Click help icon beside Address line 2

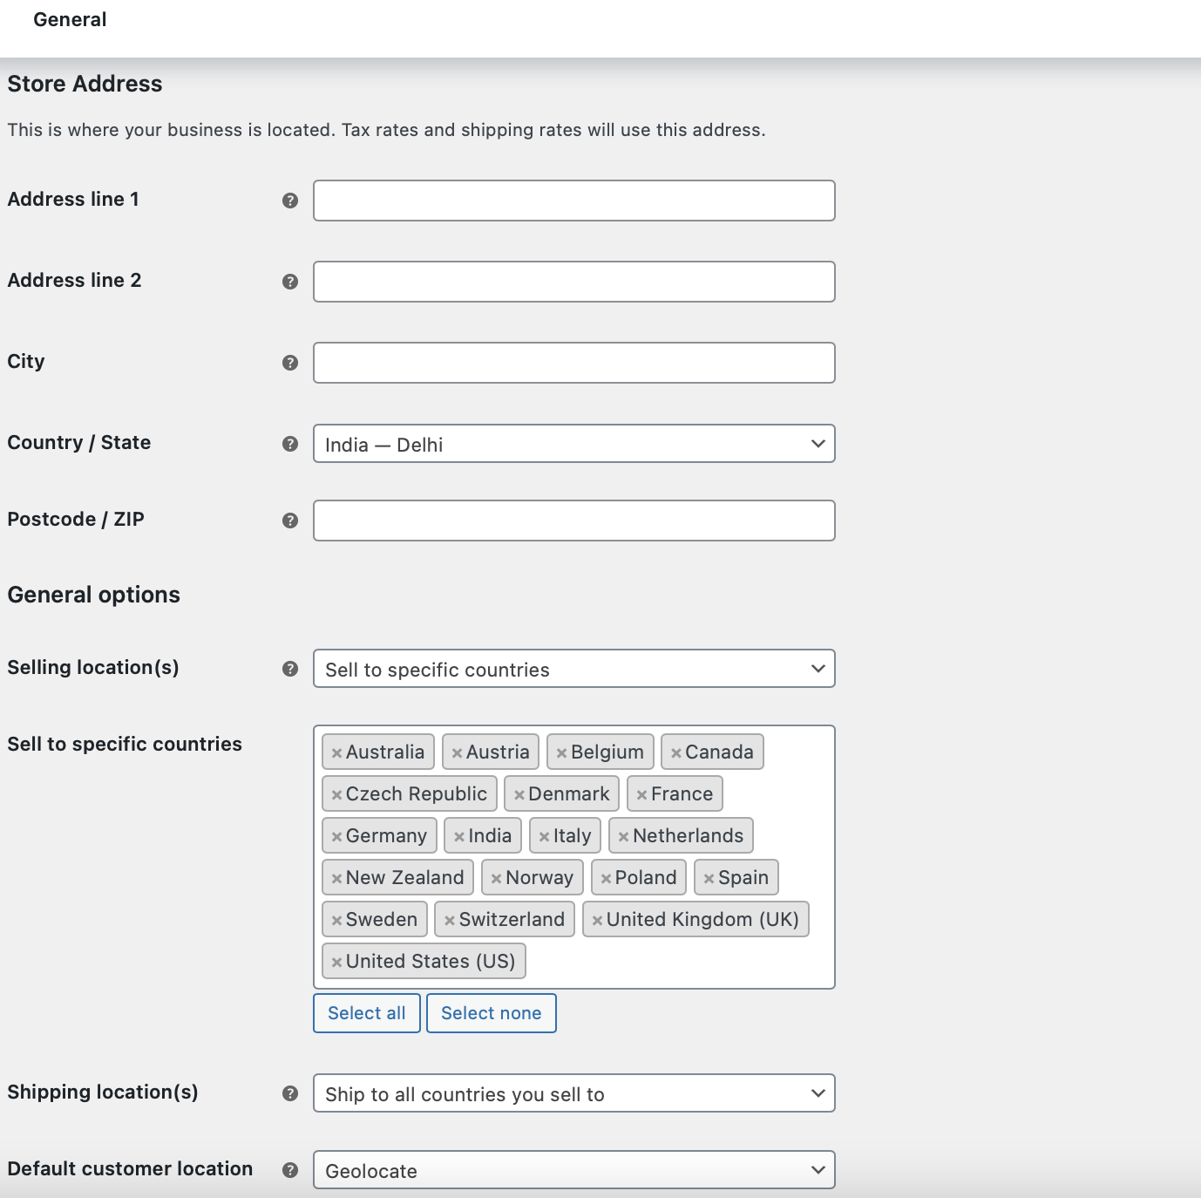click(290, 282)
